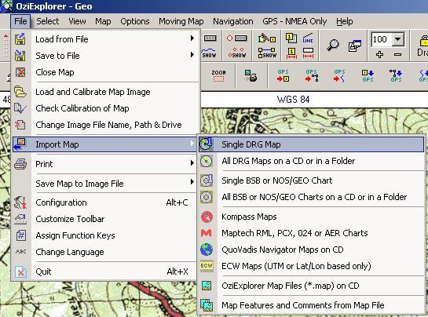Image resolution: width=428 pixels, height=317 pixels.
Task: Select Check Calibration of Map
Action: (105, 108)
